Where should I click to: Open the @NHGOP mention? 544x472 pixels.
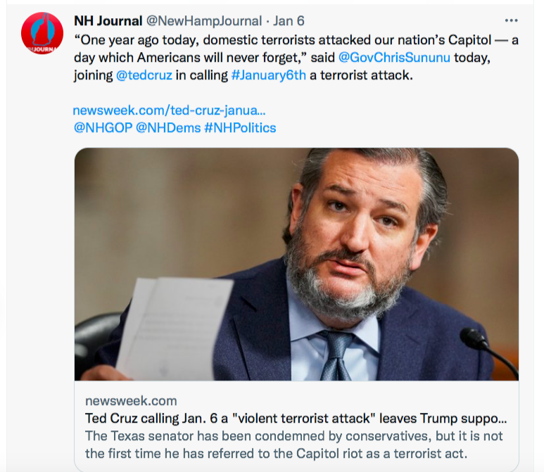(x=102, y=127)
